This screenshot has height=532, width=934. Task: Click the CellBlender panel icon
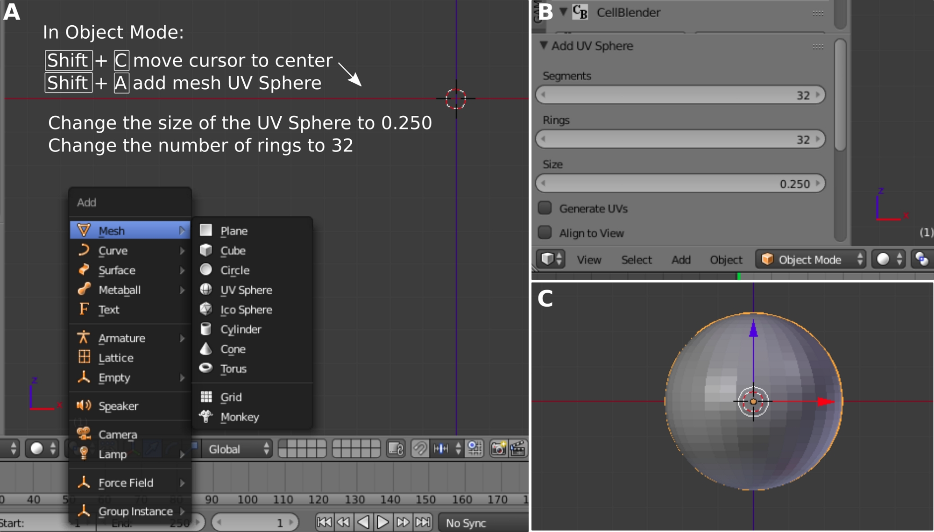[580, 12]
